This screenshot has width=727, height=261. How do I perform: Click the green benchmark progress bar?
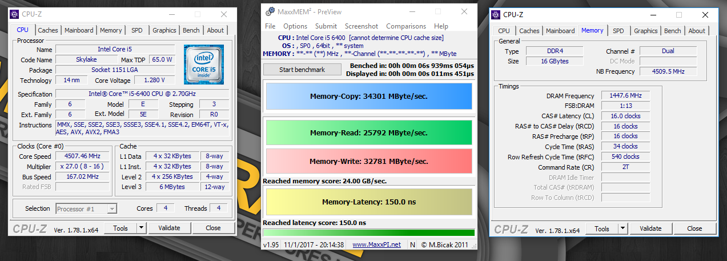pos(368,232)
